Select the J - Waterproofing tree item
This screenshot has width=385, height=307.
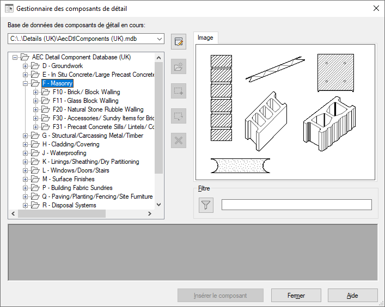(x=64, y=153)
